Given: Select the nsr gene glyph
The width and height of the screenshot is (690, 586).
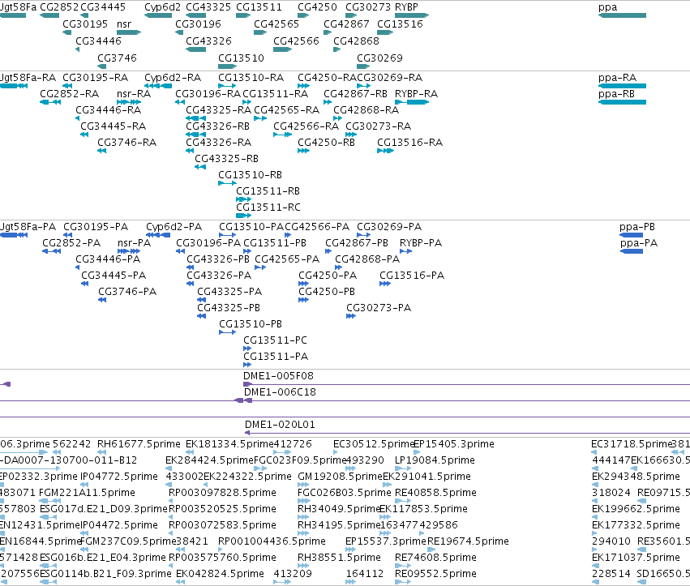Looking at the screenshot, I should point(129,32).
